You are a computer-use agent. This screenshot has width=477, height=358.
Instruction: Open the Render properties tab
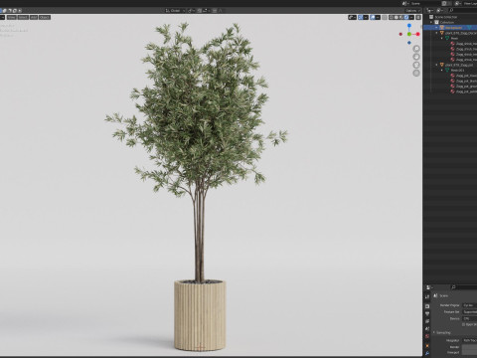pyautogui.click(x=427, y=306)
